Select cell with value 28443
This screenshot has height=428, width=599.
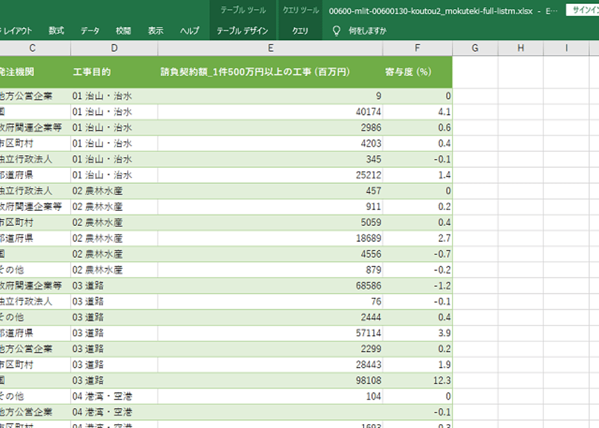[270, 365]
